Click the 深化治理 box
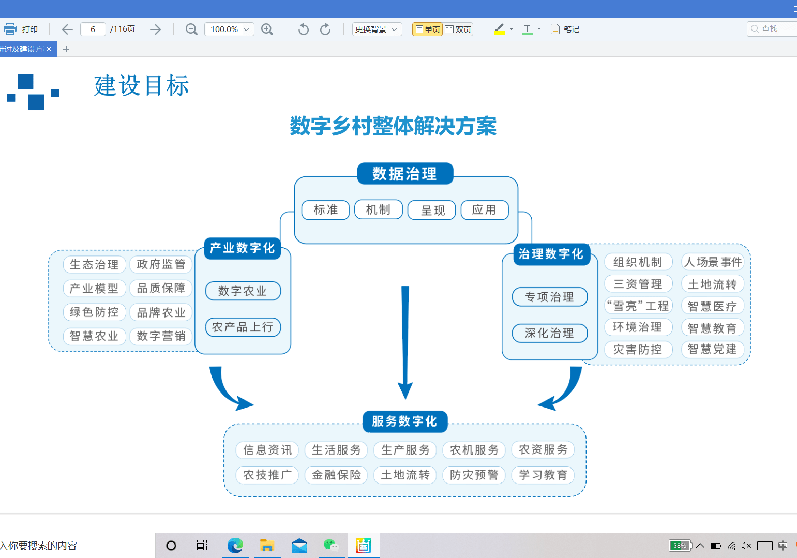 click(x=550, y=333)
